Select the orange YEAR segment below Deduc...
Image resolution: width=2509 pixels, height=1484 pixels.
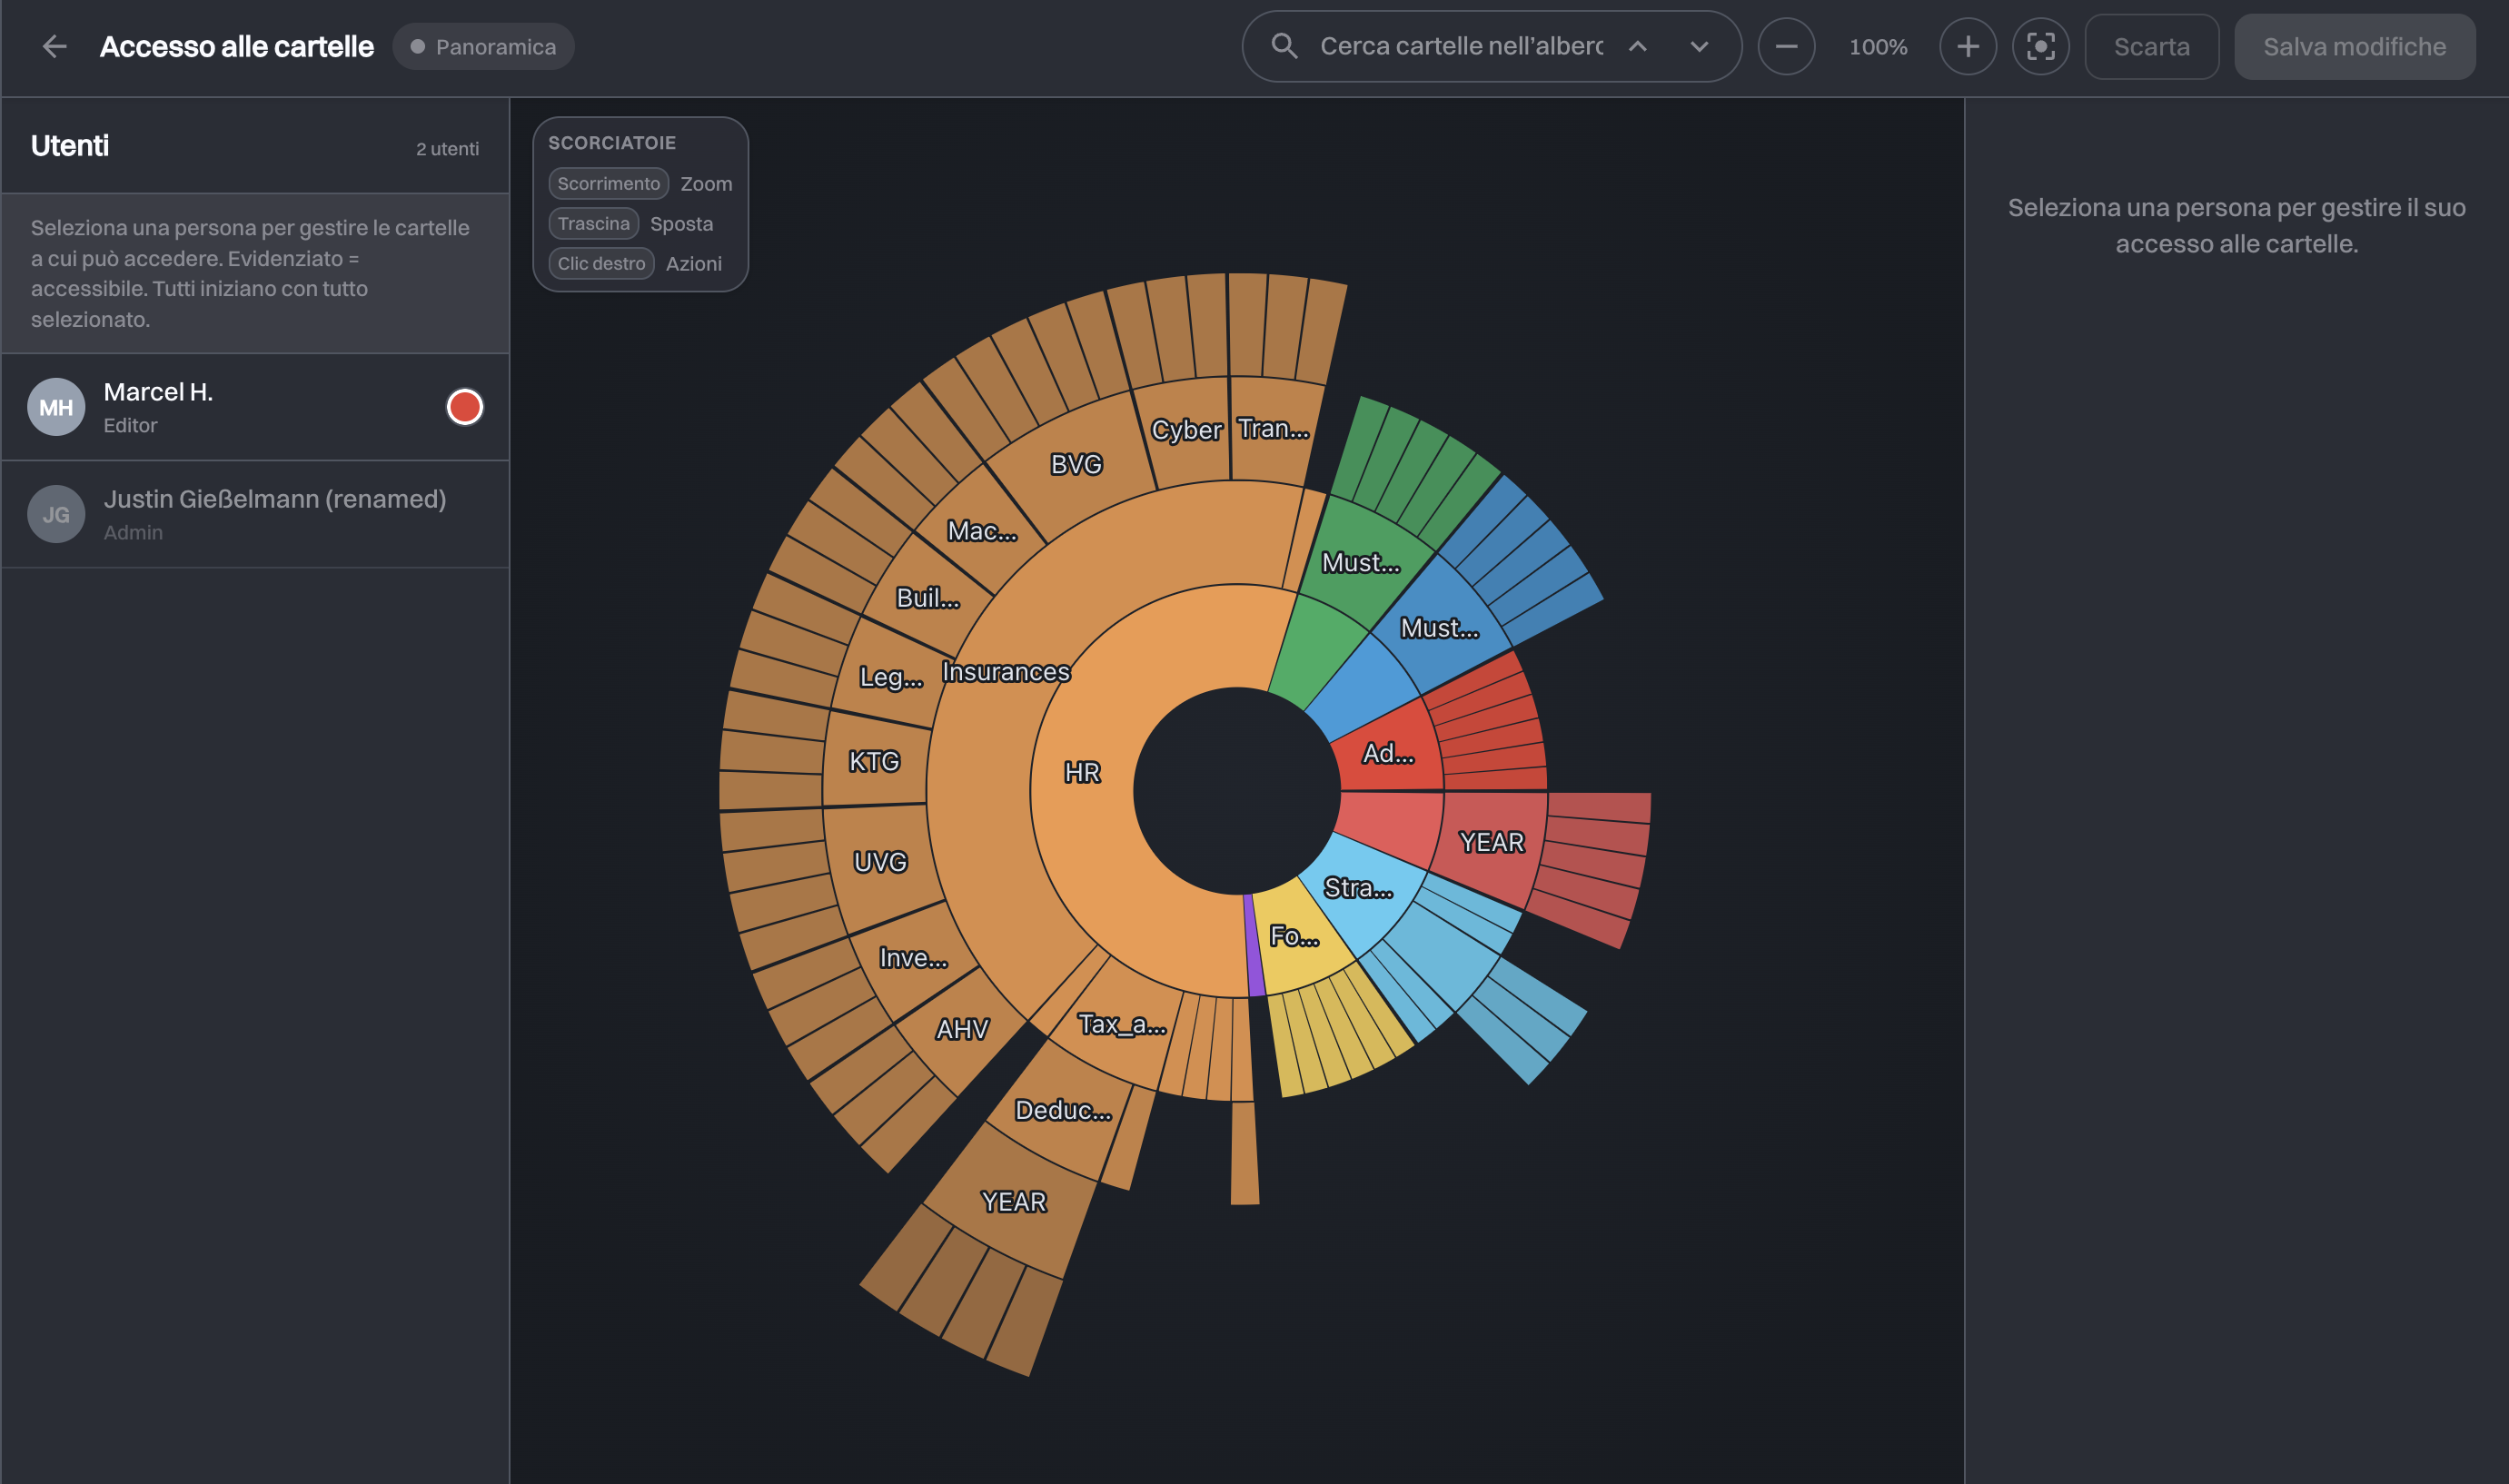point(1013,1201)
